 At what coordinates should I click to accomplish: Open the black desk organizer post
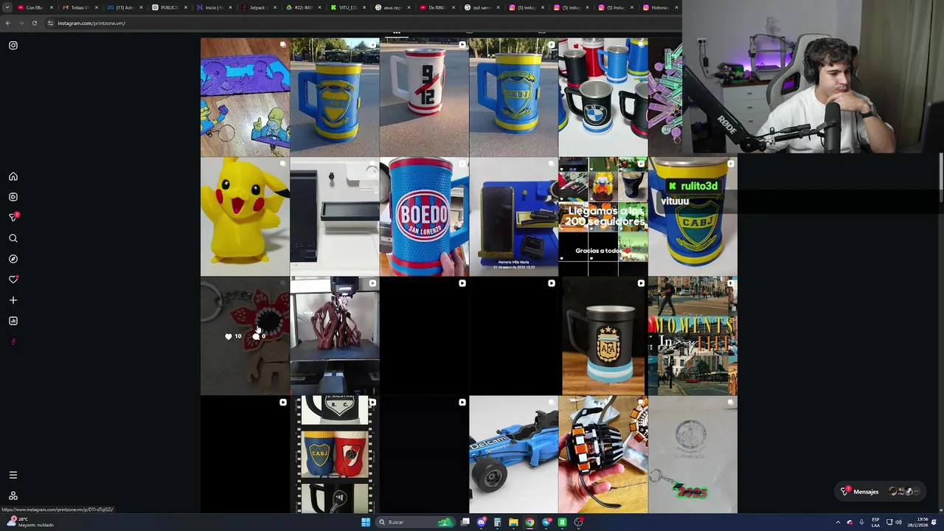click(x=335, y=217)
